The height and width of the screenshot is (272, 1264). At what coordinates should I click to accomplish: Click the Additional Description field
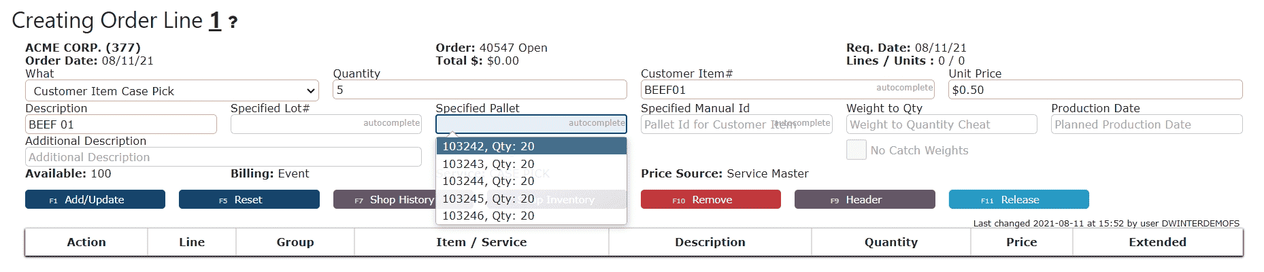click(222, 157)
